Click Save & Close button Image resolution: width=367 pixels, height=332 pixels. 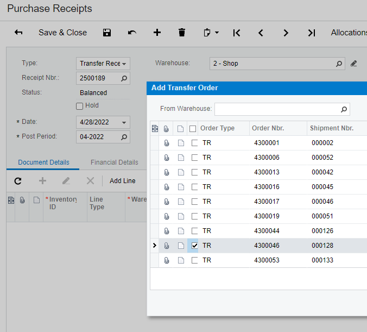coord(63,33)
